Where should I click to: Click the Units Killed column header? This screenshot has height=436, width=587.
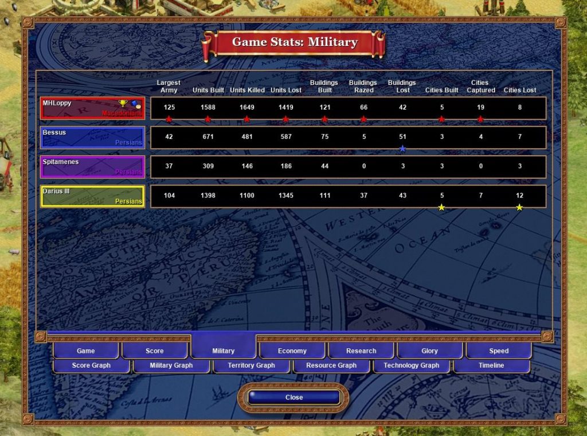click(247, 90)
